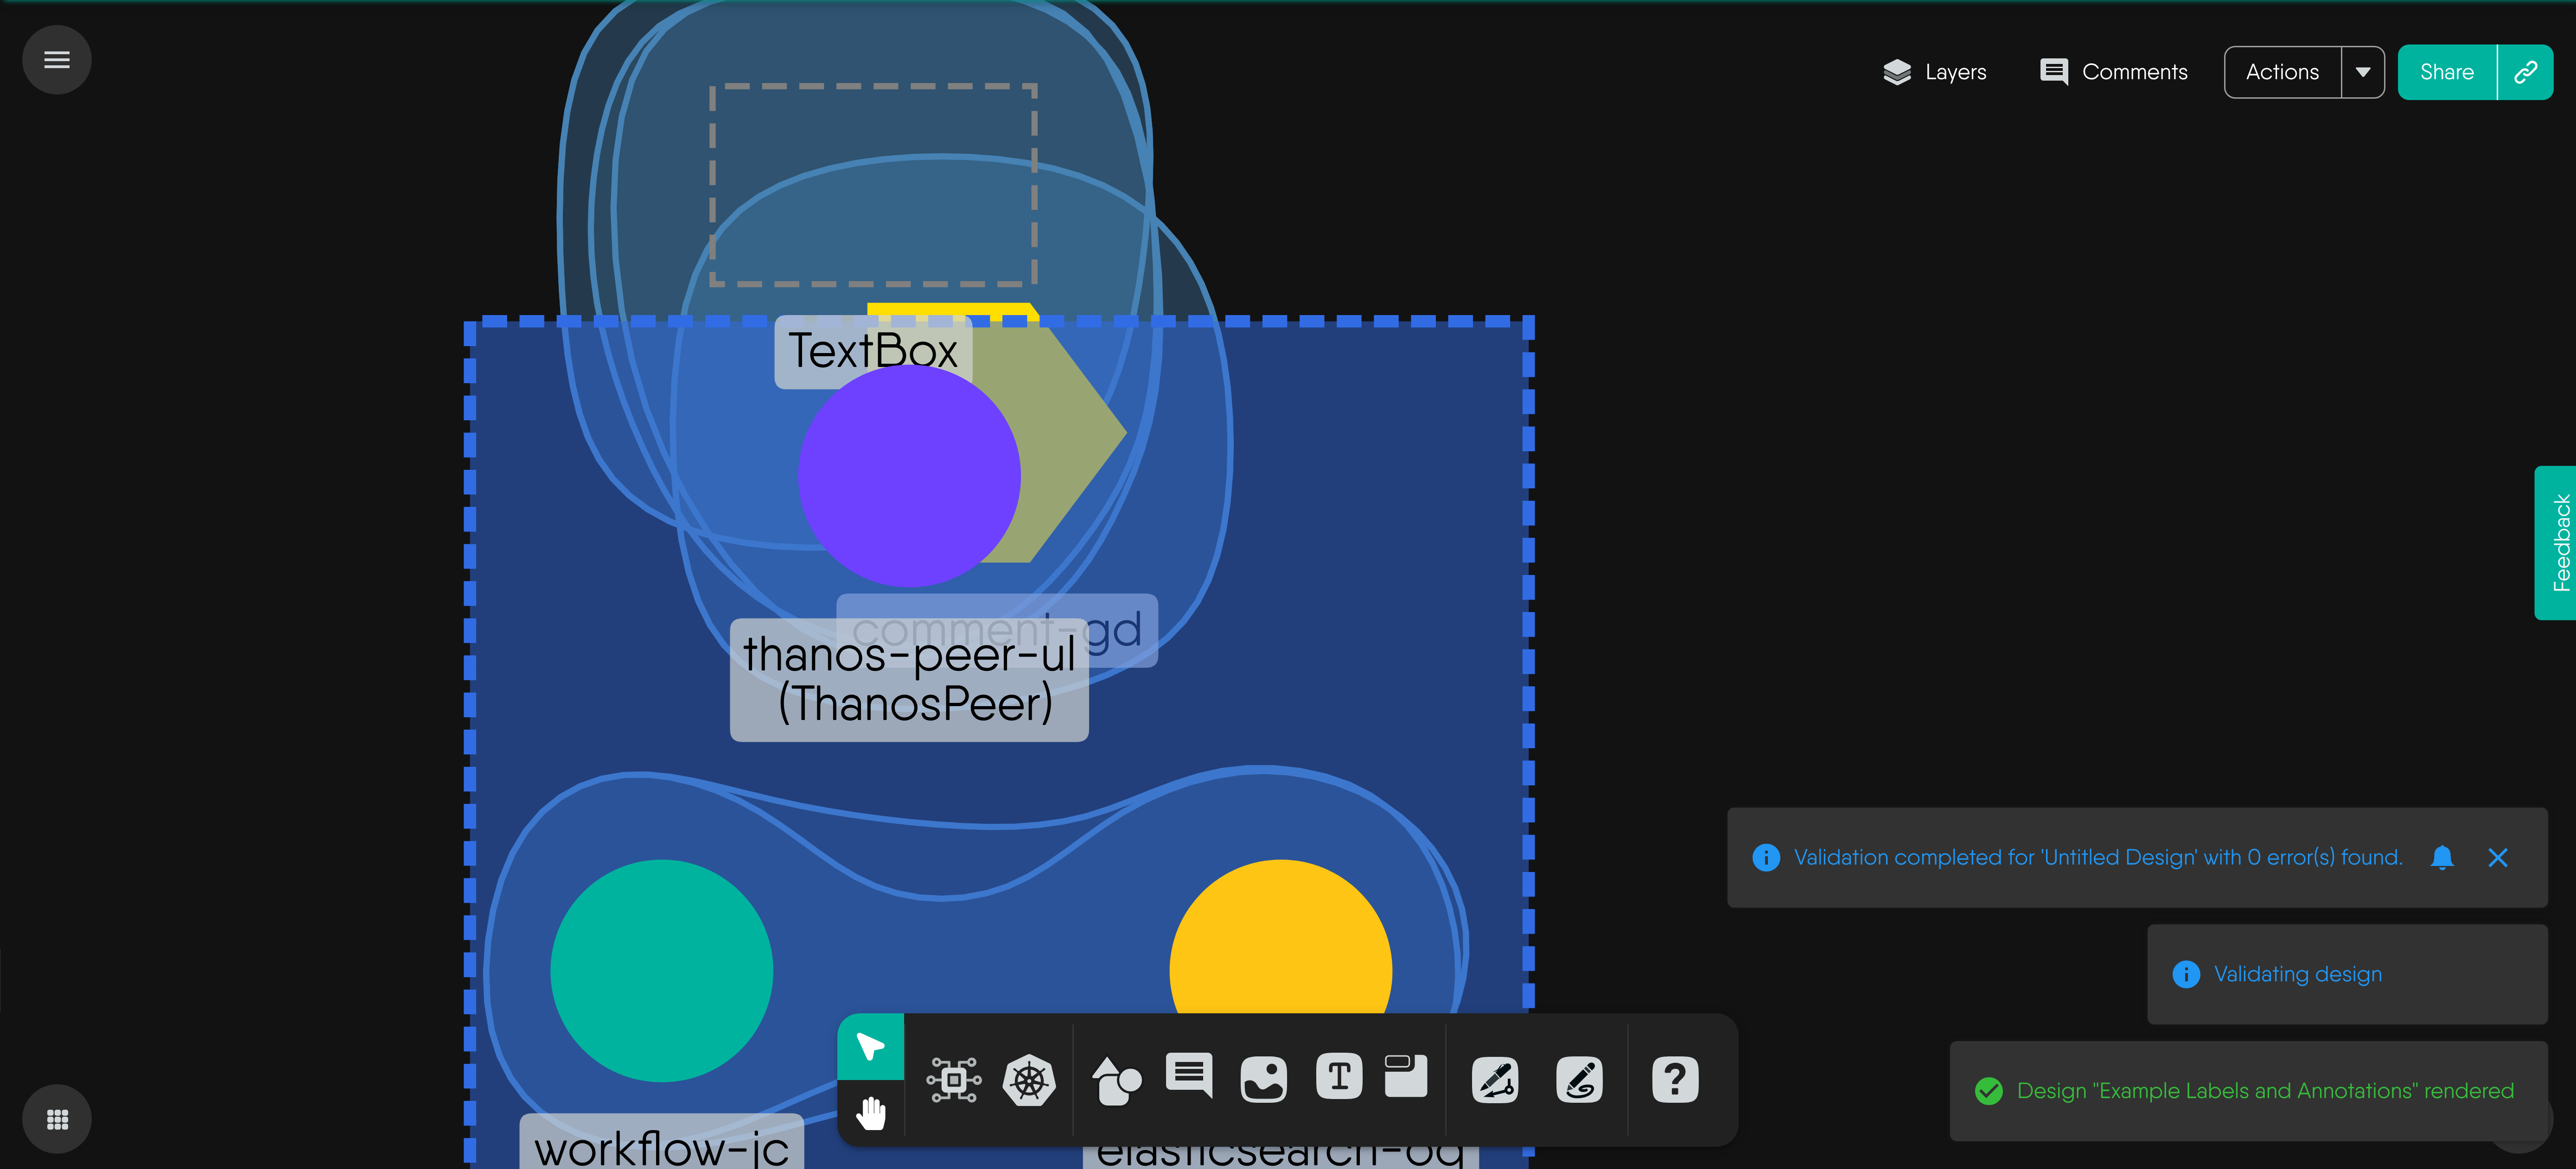Open the help question mark icon
The height and width of the screenshot is (1169, 2576).
tap(1675, 1080)
